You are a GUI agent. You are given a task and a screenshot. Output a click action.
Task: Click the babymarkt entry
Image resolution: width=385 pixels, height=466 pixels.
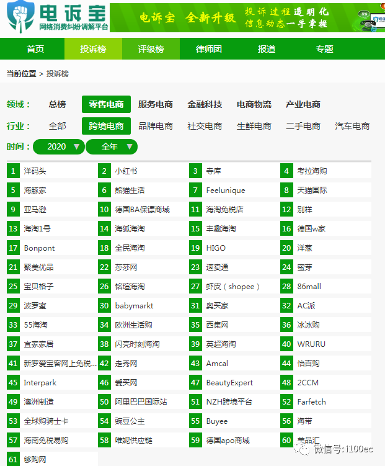click(143, 305)
